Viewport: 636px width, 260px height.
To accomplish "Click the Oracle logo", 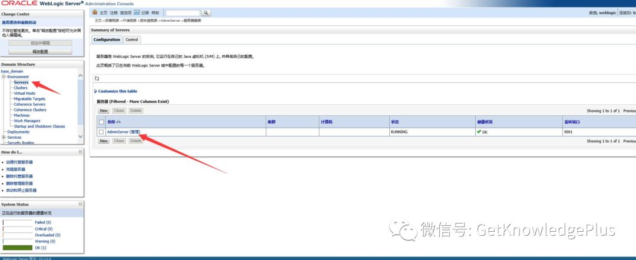I will [19, 4].
